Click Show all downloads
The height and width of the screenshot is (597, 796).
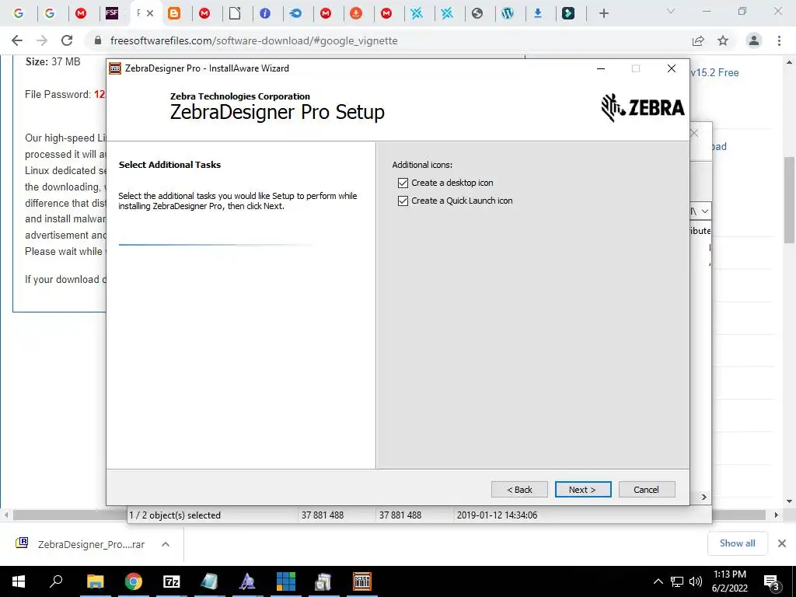(737, 543)
